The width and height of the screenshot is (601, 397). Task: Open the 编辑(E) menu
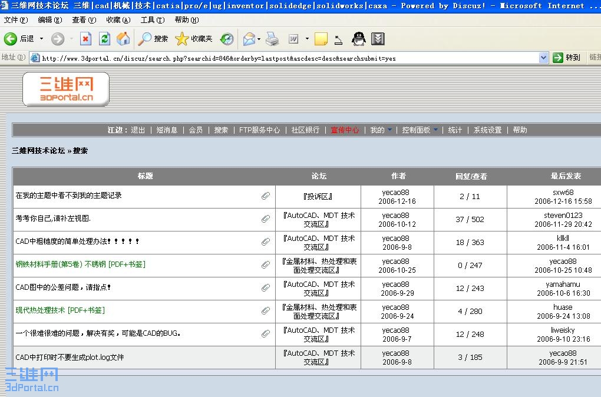(x=50, y=19)
